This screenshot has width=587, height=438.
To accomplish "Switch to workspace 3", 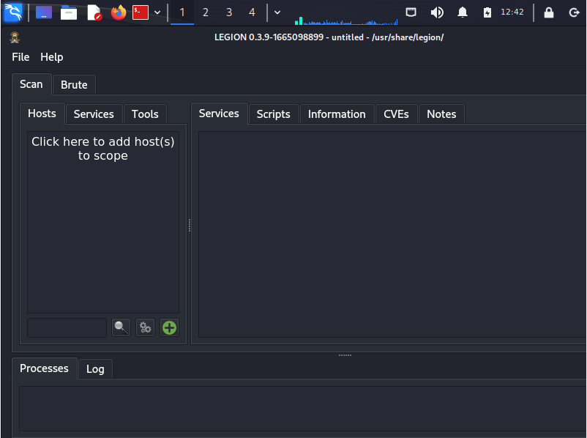I will point(229,12).
